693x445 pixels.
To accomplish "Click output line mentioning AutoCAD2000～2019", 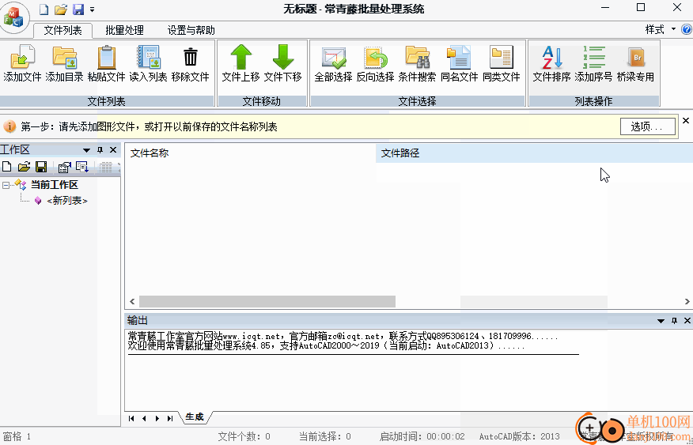I will tap(326, 346).
